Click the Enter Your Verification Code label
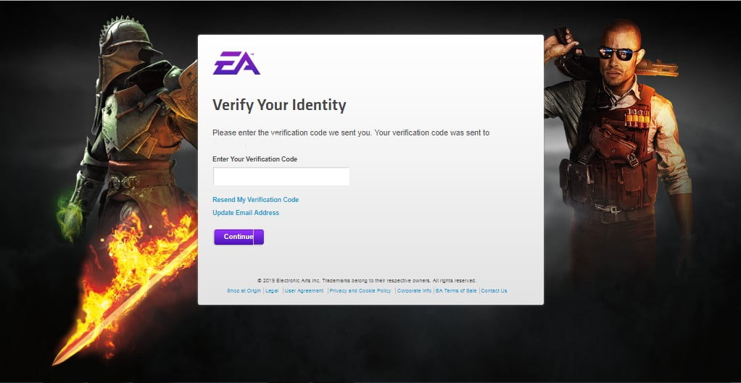The height and width of the screenshot is (383, 741). [x=254, y=159]
